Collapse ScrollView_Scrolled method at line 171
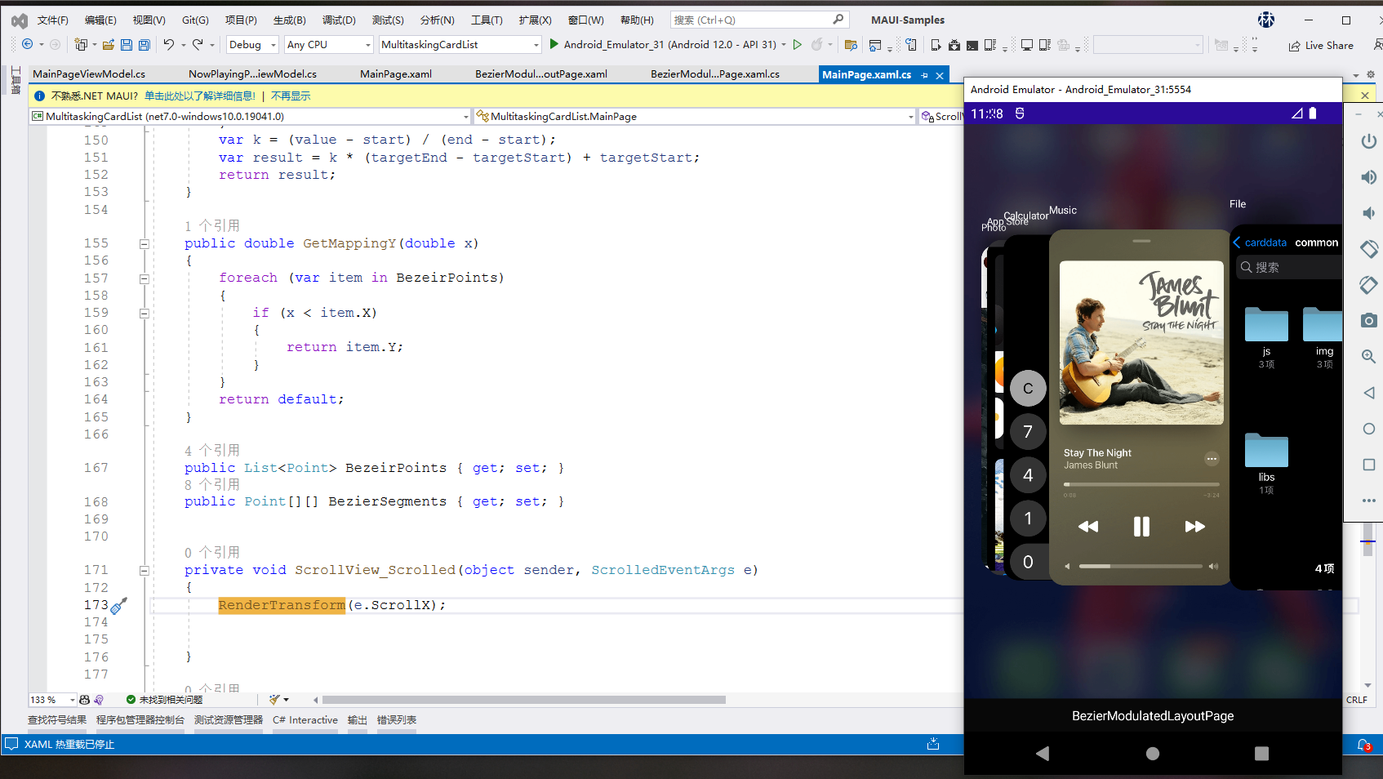The height and width of the screenshot is (779, 1383). [x=144, y=571]
